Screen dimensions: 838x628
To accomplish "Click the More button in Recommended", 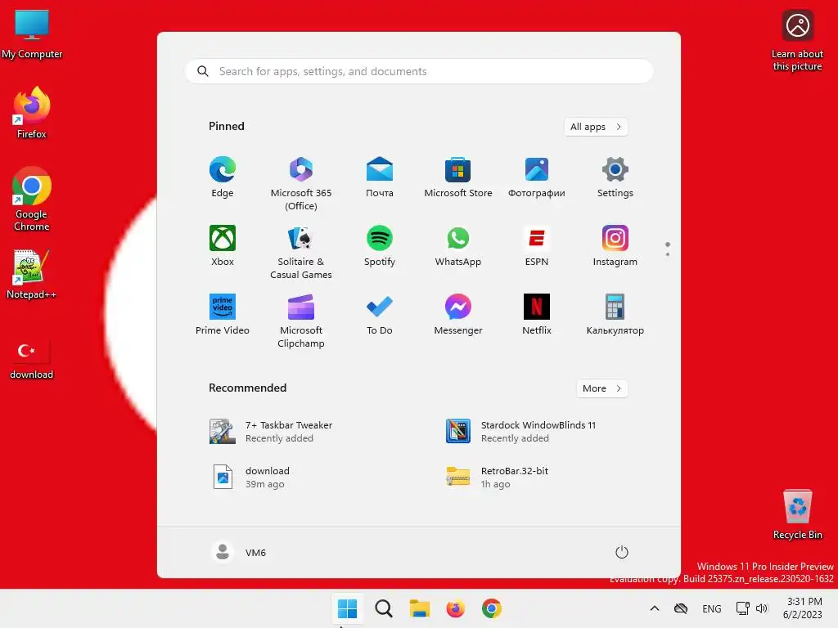I will click(601, 388).
